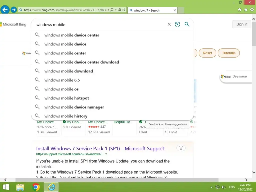
Task: Expand the support.microsoft.com URL dropdown arrow
Action: [x=106, y=154]
